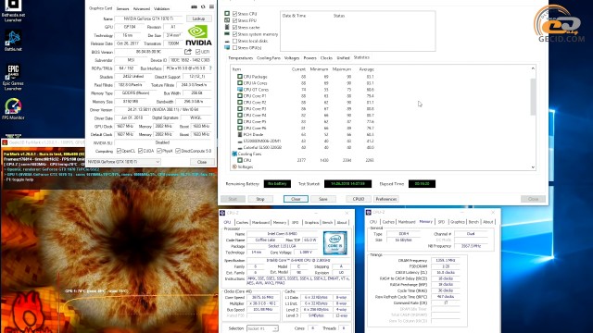
Task: Click the icon next to Stress CPU
Action: pyautogui.click(x=227, y=14)
